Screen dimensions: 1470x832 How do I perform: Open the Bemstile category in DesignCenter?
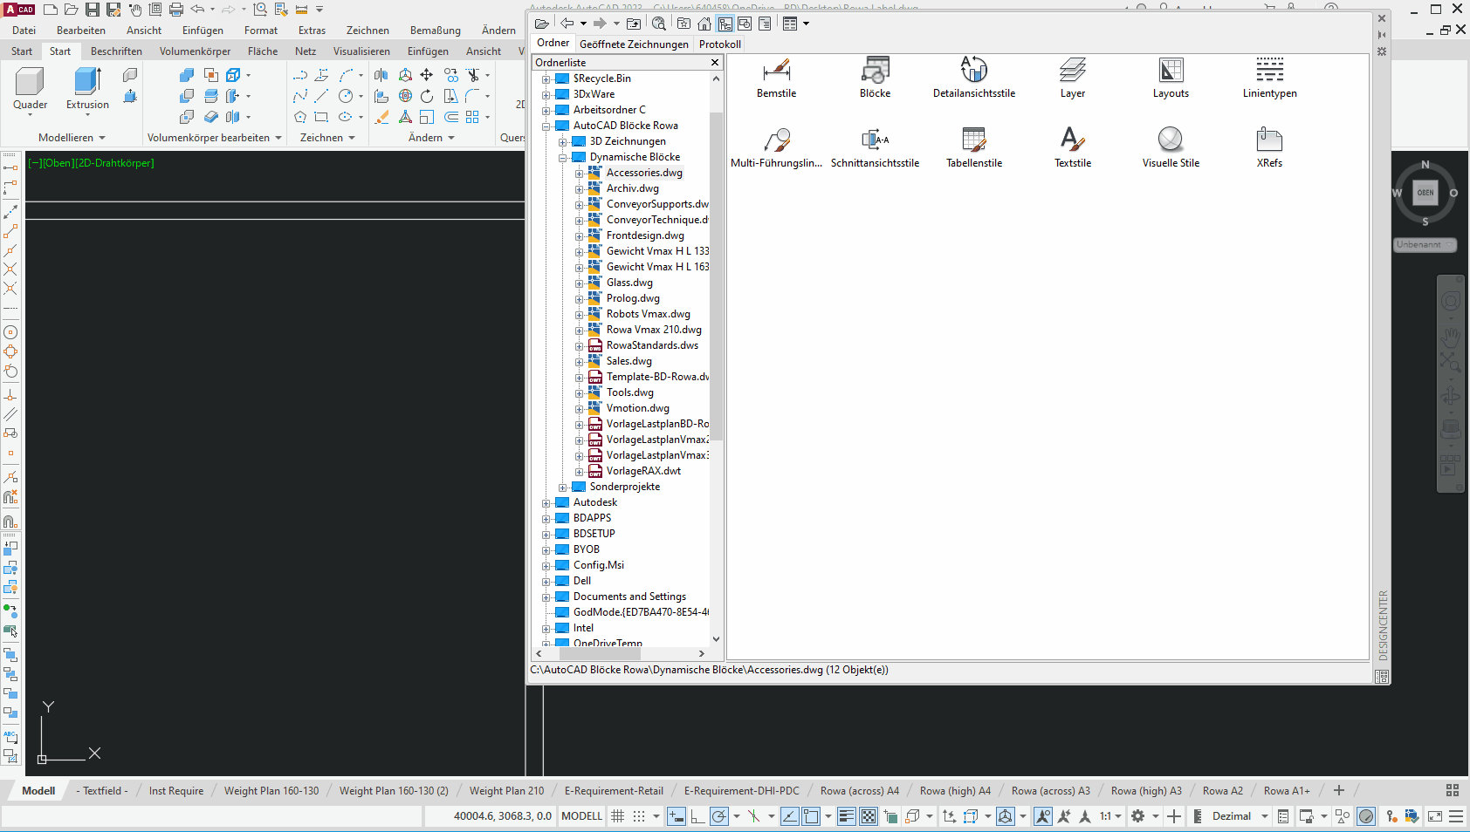tap(776, 77)
